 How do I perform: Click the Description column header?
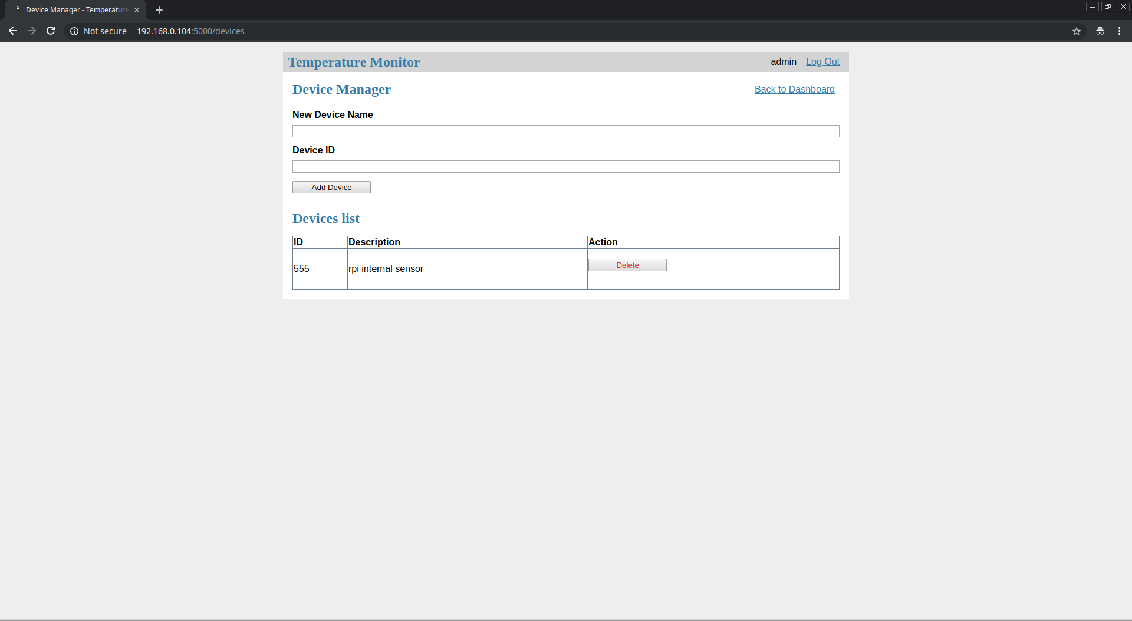coord(374,242)
